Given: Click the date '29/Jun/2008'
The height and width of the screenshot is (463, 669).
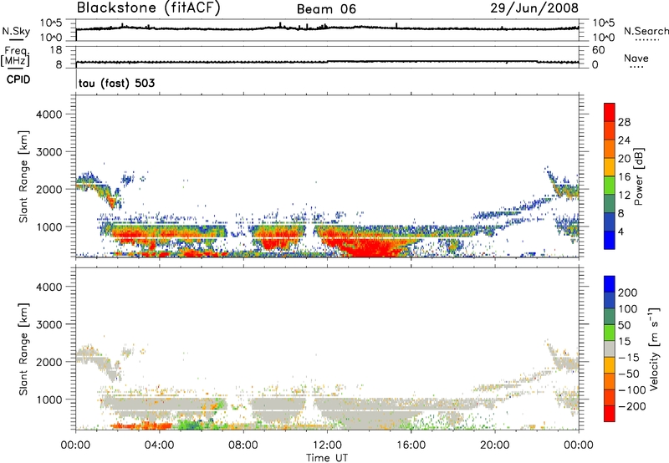Looking at the screenshot, I should click(534, 8).
